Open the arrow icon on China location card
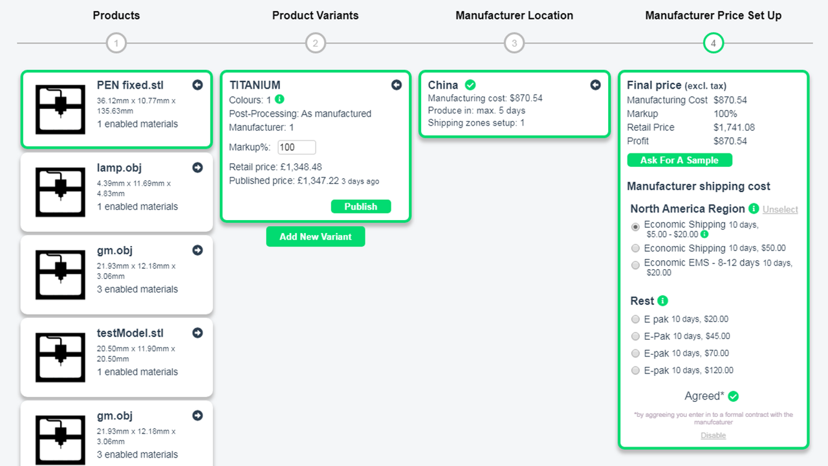 pyautogui.click(x=596, y=85)
